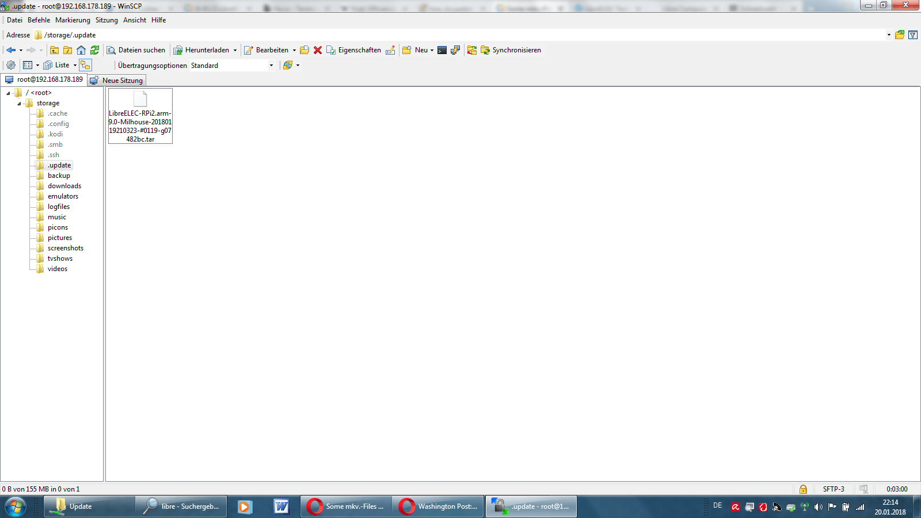Open the Befehle menu
921x518 pixels.
point(39,20)
